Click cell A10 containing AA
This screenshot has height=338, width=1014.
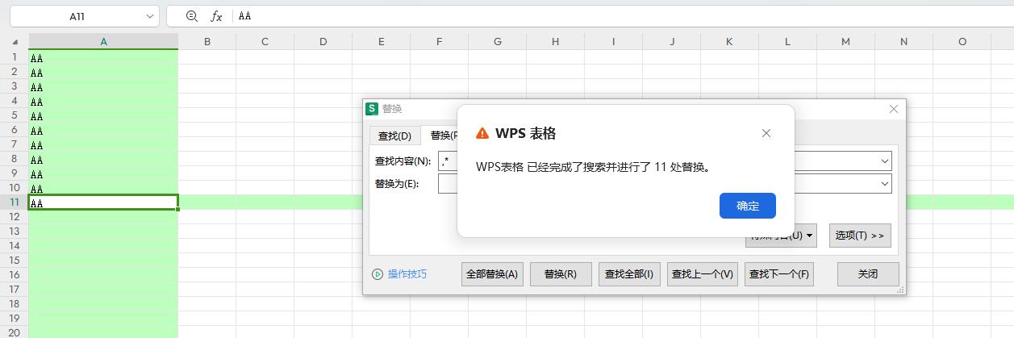point(103,188)
